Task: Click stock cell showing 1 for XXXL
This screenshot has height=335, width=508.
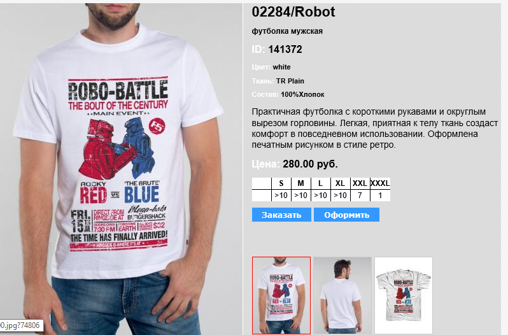Action: click(x=380, y=196)
